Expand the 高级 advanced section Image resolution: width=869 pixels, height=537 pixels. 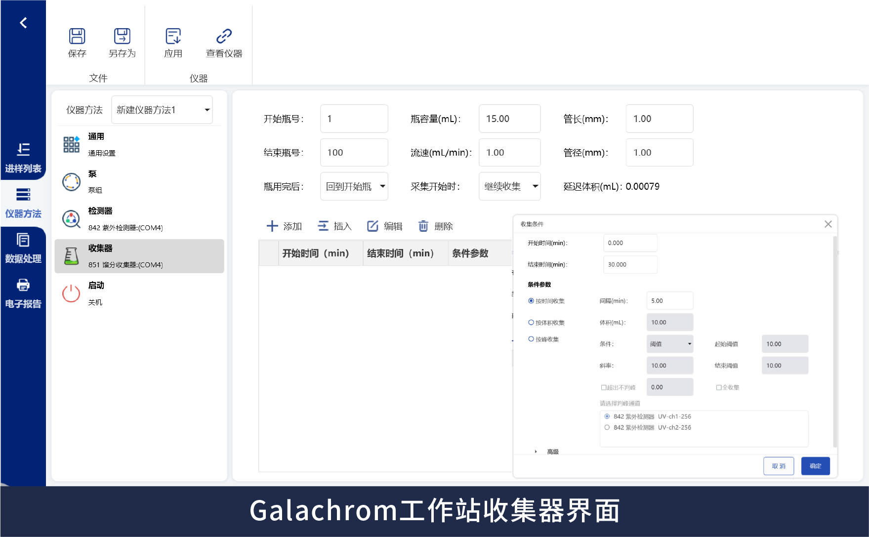tap(536, 452)
